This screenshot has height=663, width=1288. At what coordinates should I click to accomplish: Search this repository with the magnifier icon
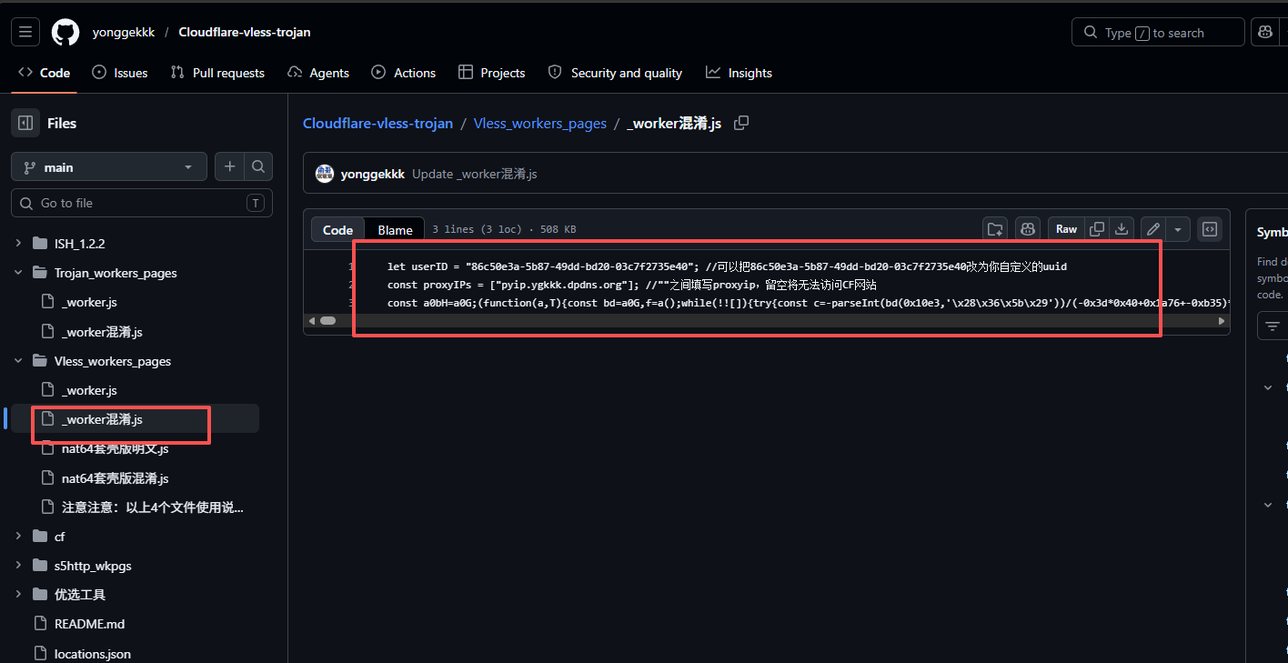pyautogui.click(x=258, y=166)
